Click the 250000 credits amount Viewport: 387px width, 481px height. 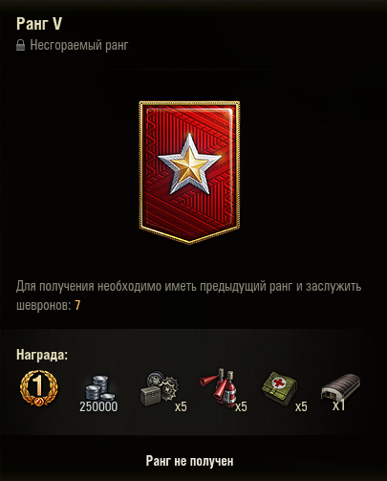(x=98, y=406)
